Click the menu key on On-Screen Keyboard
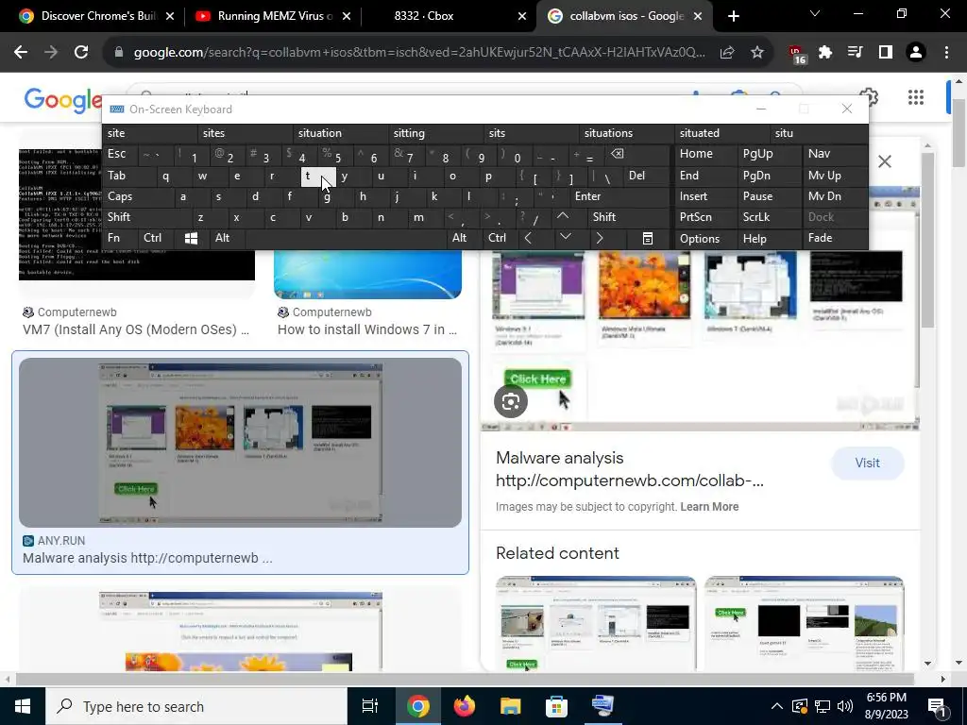 pos(648,239)
